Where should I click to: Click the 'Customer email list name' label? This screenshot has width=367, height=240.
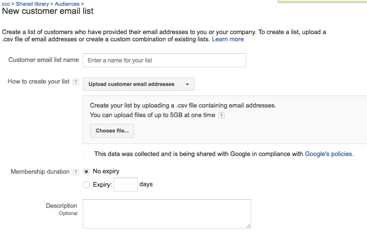(43, 60)
